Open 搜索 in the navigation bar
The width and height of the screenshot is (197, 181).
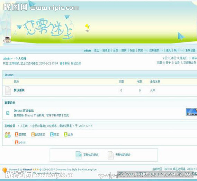coord(124,50)
